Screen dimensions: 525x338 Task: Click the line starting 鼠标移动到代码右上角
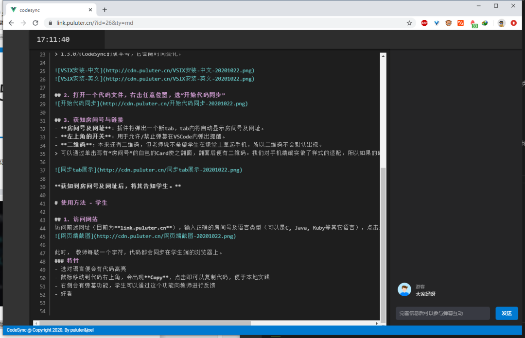point(162,277)
